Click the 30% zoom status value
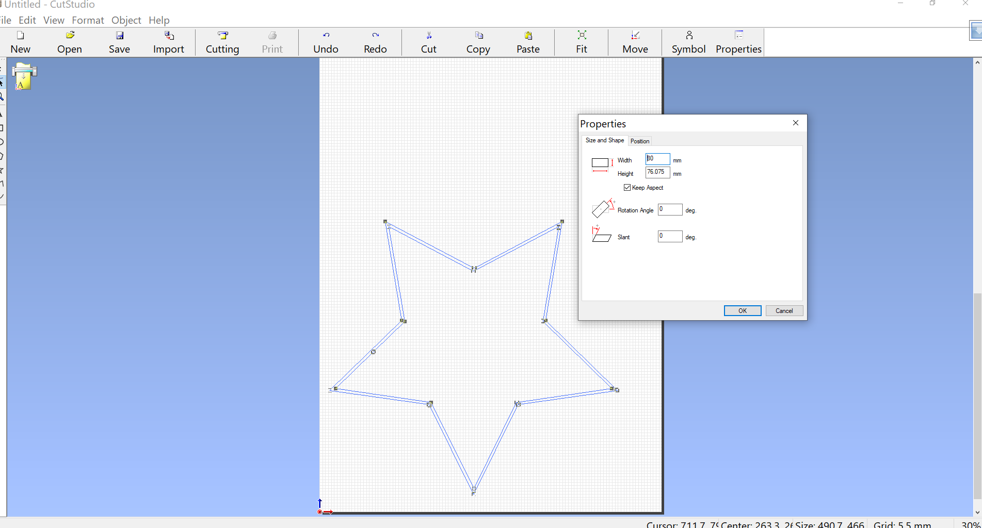Screen dimensions: 982x528 [971, 524]
